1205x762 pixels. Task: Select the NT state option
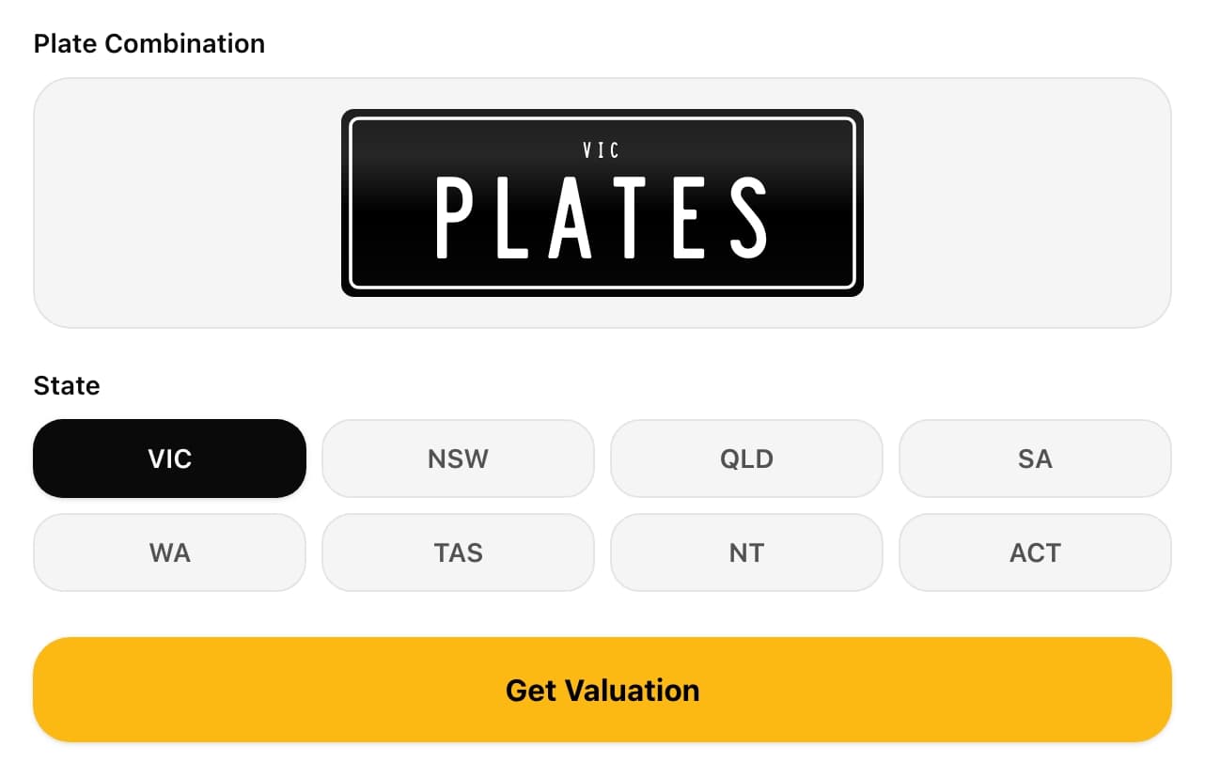[746, 552]
